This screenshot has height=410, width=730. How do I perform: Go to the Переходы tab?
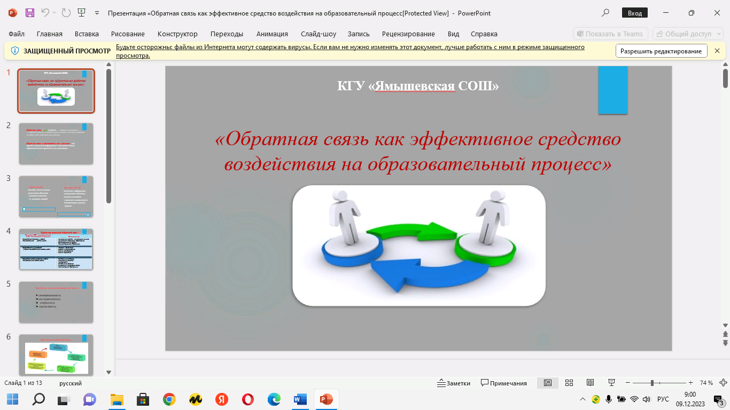click(227, 34)
